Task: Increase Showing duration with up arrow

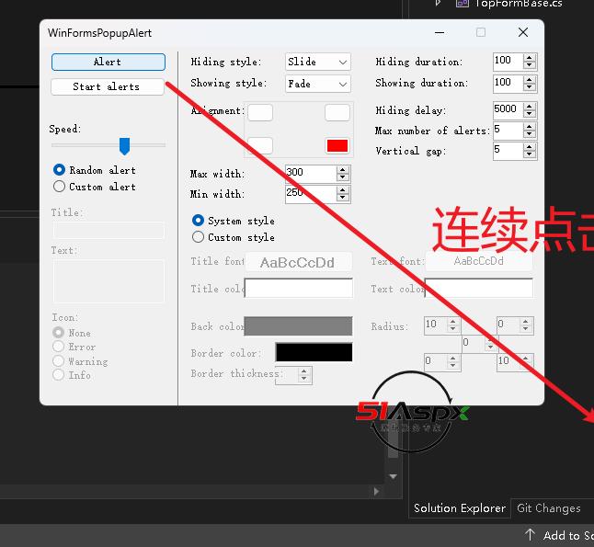Action: pos(530,80)
